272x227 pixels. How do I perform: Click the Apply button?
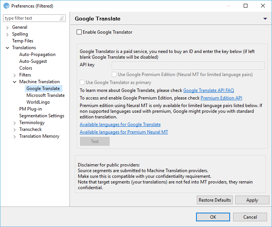pos(252,200)
